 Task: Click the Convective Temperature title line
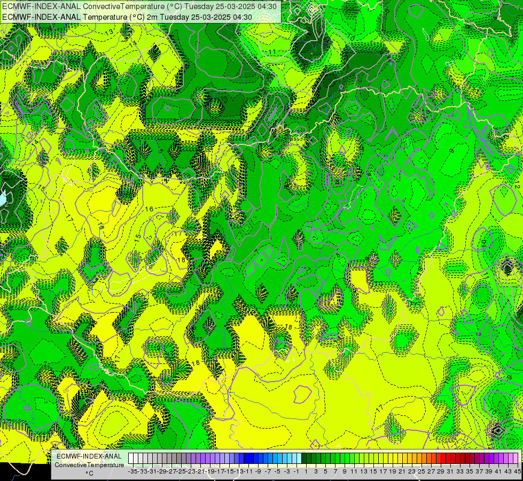click(x=139, y=6)
